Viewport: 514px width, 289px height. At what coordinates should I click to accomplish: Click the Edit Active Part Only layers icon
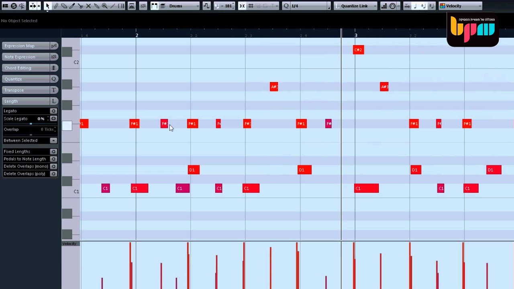point(163,6)
